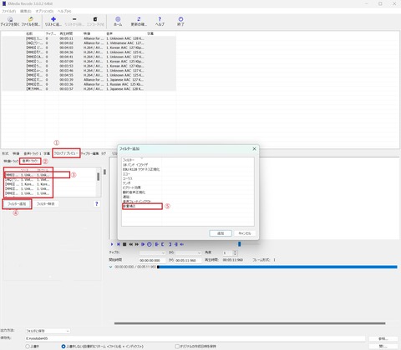This screenshot has width=401, height=350.
Task: Click the blue question mark beside フィルター除去
Action: 96,204
